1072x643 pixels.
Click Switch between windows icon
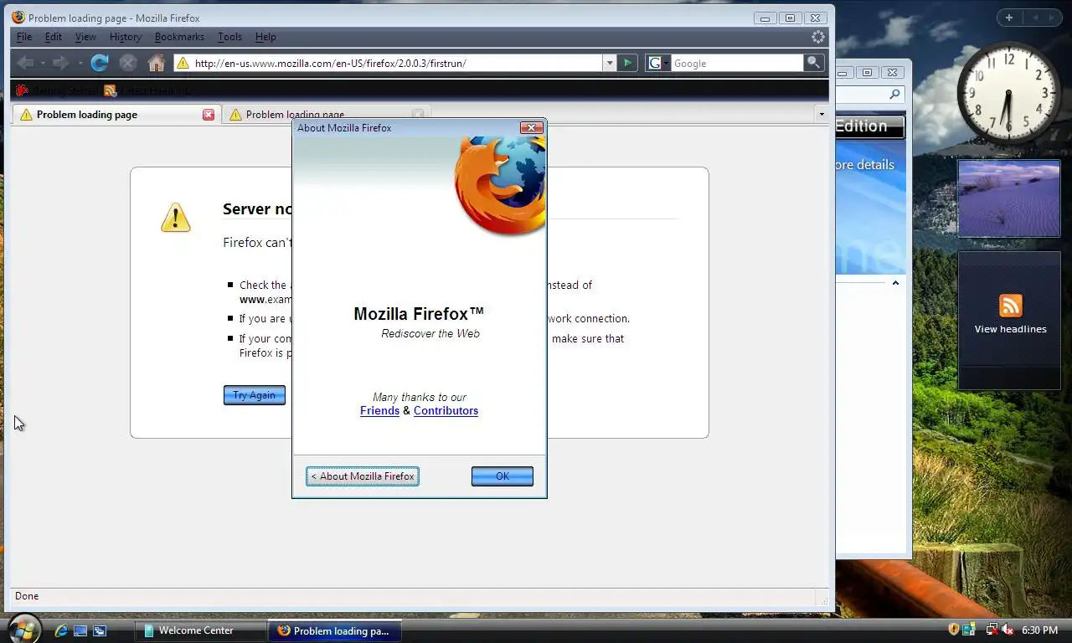tap(100, 630)
